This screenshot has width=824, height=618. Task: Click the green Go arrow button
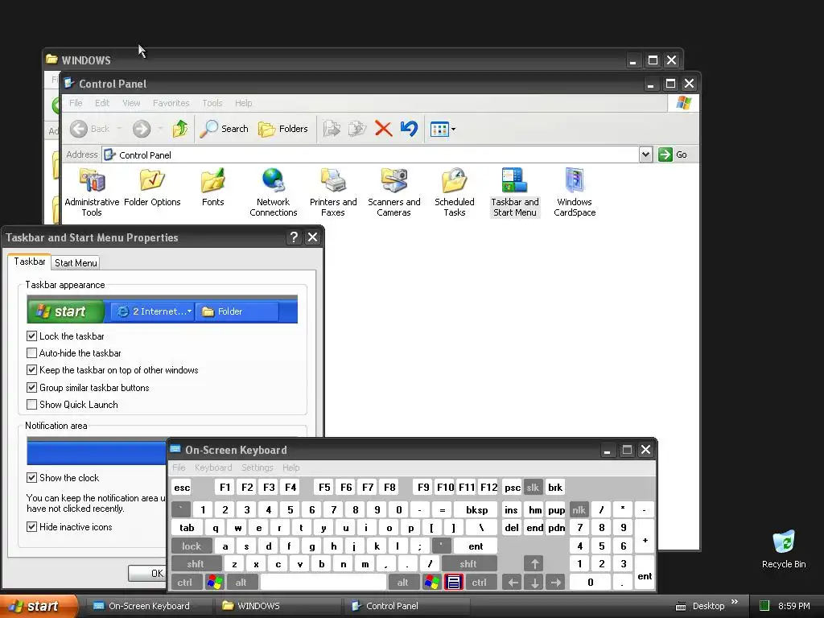665,154
